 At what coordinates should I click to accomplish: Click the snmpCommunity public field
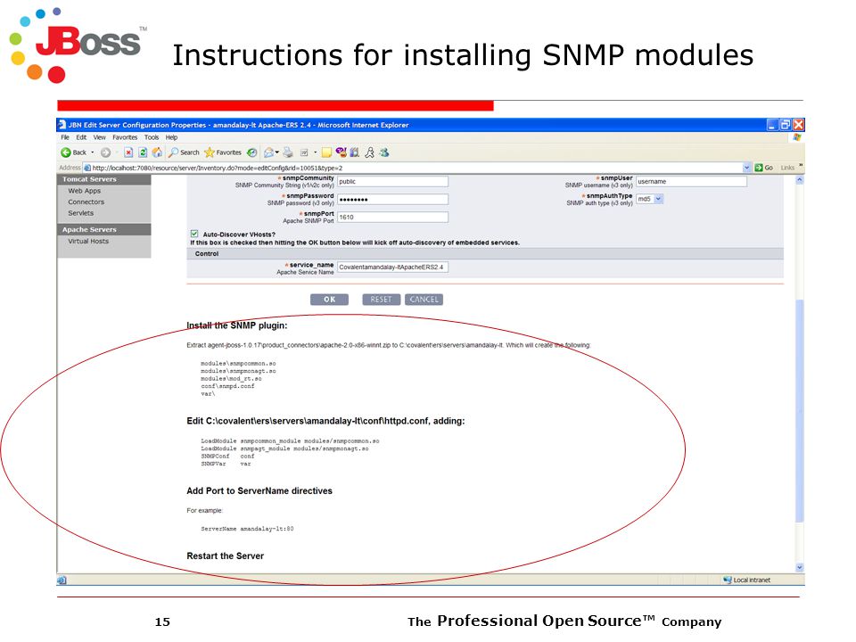click(x=392, y=181)
